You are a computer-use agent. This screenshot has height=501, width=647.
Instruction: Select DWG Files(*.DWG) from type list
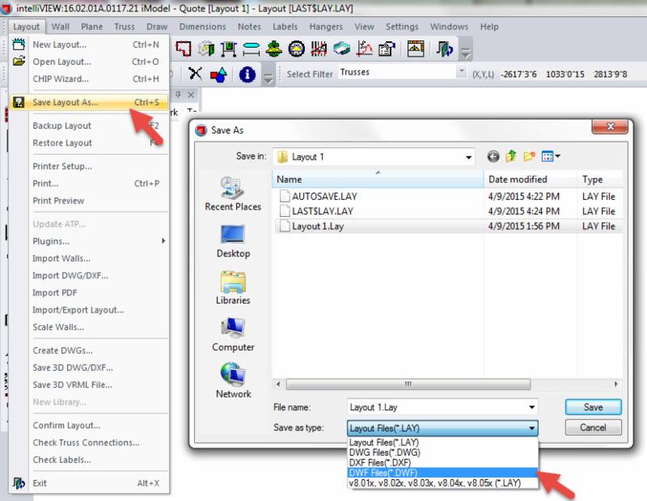point(442,452)
